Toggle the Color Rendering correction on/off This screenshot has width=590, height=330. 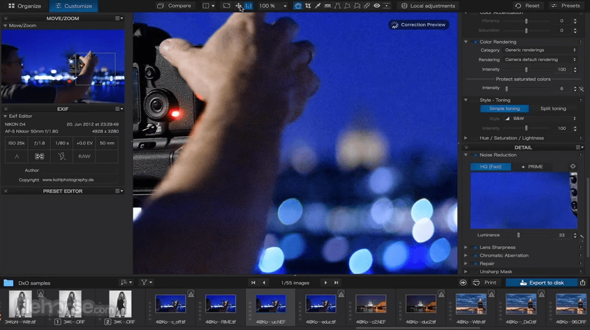pyautogui.click(x=475, y=42)
